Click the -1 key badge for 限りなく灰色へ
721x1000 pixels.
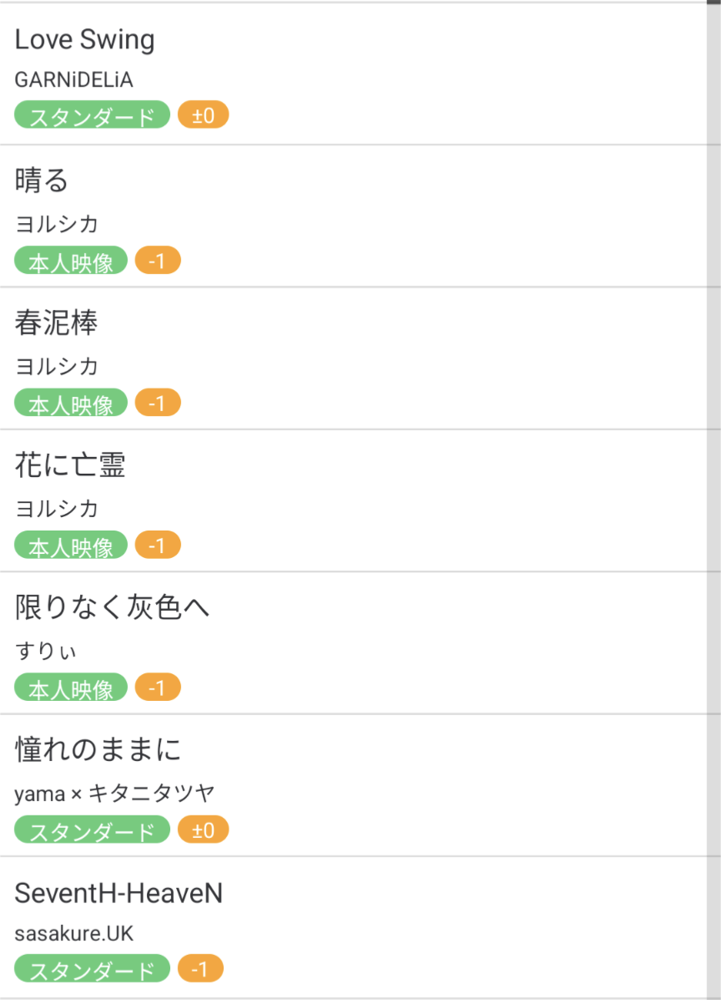157,688
